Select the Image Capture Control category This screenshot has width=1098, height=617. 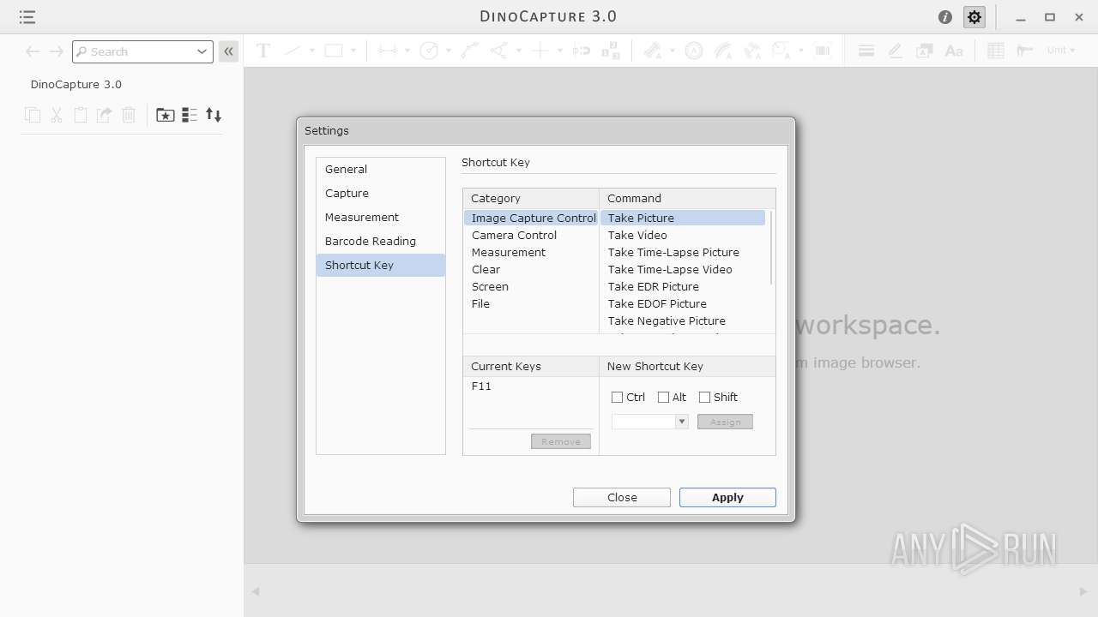click(531, 219)
